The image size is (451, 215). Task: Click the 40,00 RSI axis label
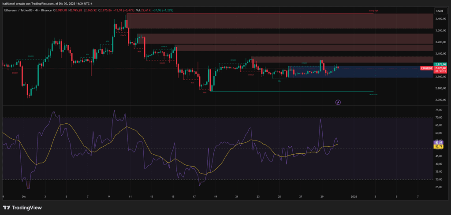pyautogui.click(x=439, y=164)
